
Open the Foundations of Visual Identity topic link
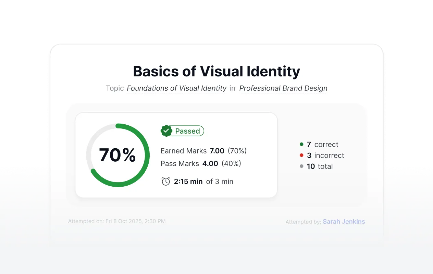coord(176,88)
